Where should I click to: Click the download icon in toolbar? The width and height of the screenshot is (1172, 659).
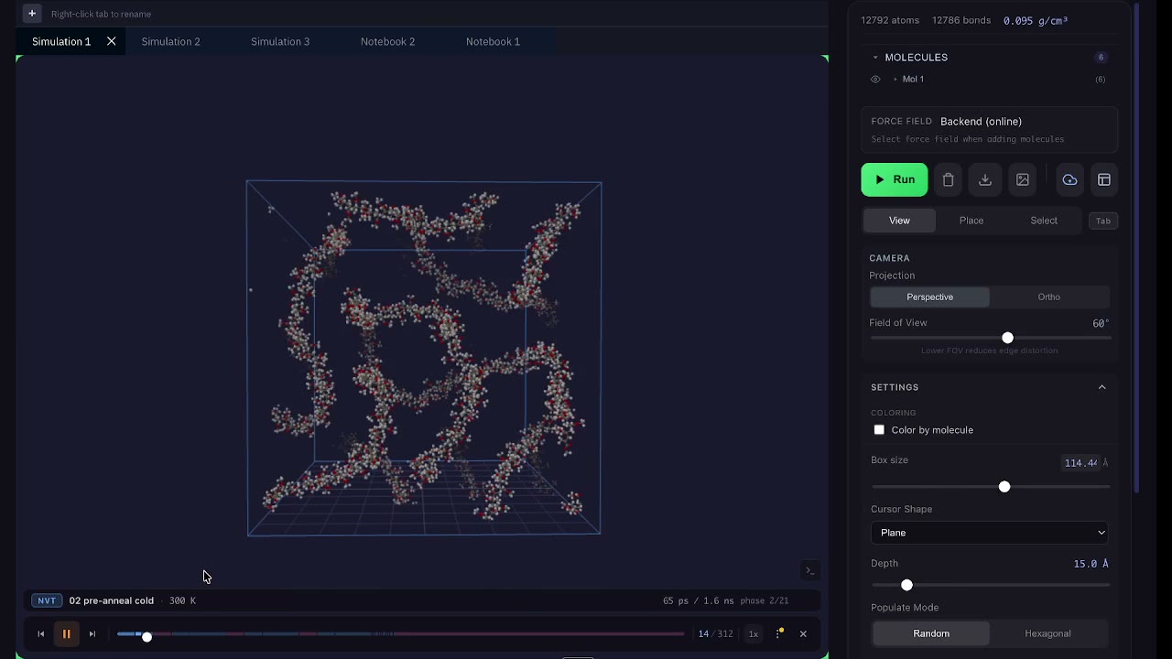(985, 180)
